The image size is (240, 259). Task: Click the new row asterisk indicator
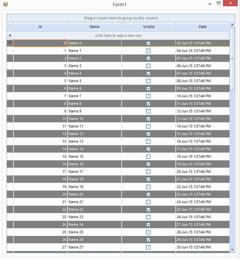(x=10, y=35)
